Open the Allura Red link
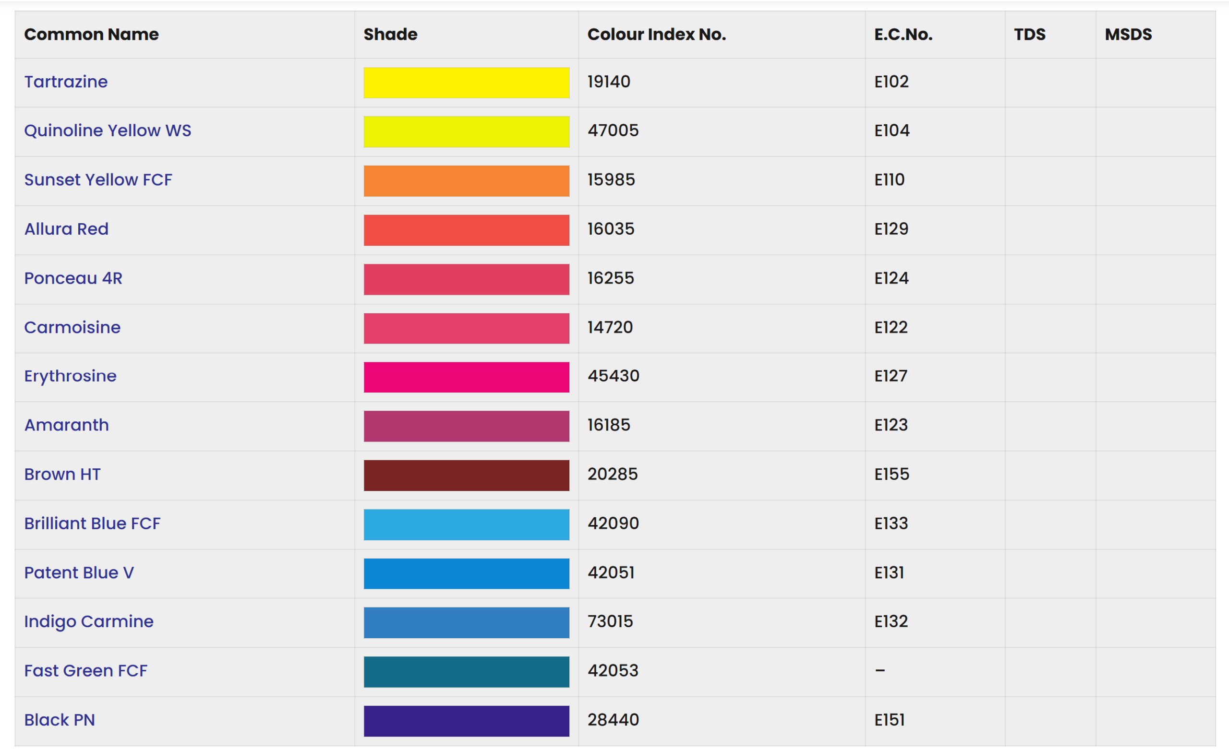The image size is (1229, 750). tap(66, 229)
